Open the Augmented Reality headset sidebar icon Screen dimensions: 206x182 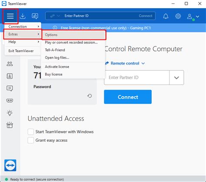pos(10,101)
